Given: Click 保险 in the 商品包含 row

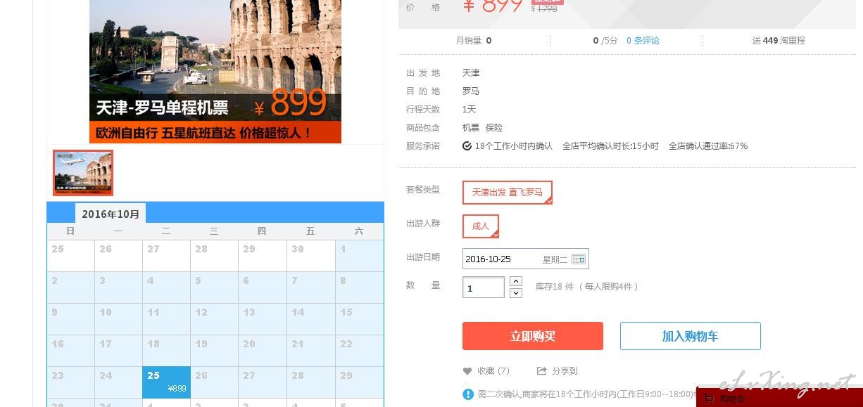Looking at the screenshot, I should pos(494,128).
